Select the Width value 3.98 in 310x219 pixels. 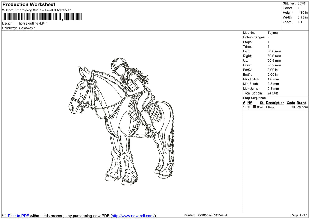coord(303,17)
